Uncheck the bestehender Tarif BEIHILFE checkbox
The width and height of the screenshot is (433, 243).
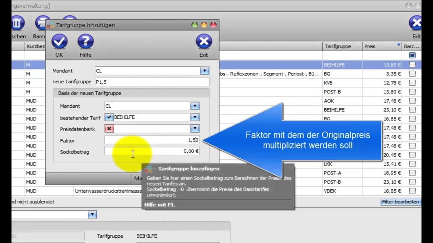(109, 117)
